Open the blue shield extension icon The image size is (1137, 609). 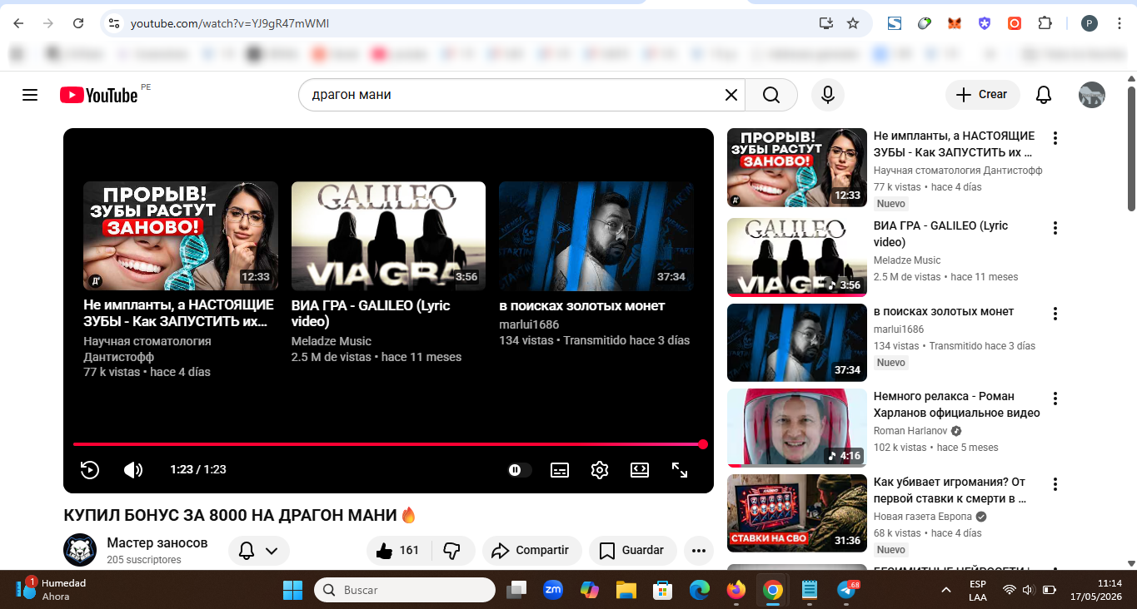click(985, 23)
